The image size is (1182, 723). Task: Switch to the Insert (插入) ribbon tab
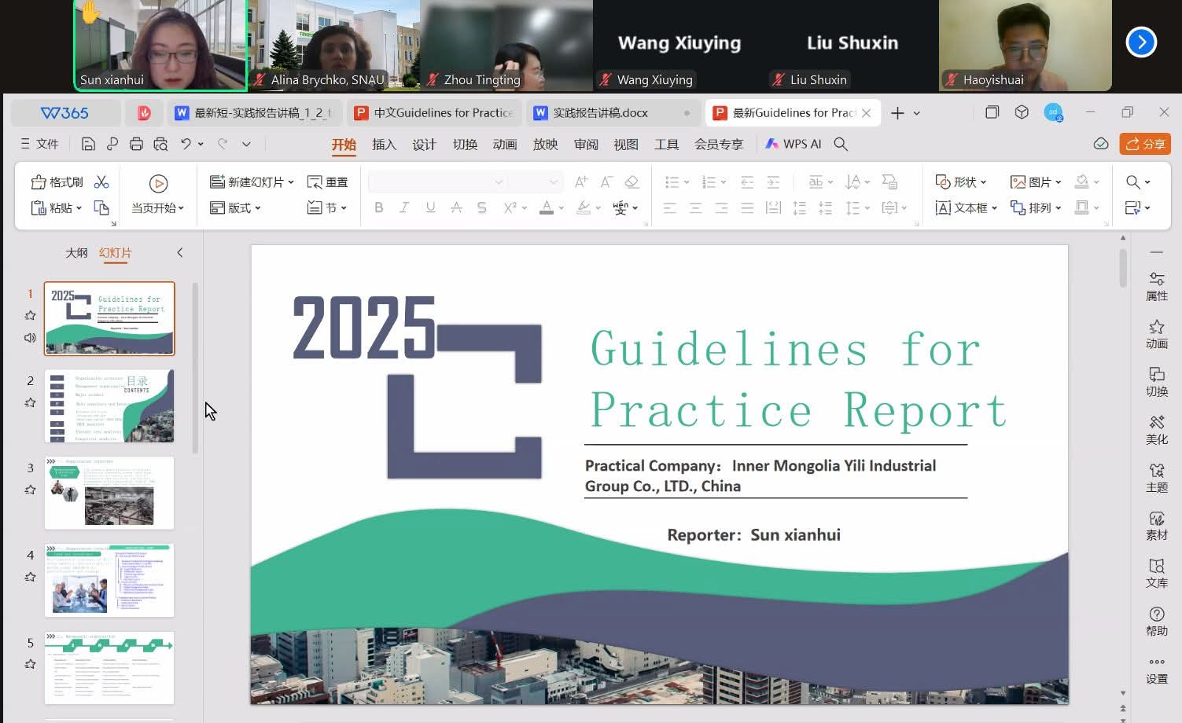click(384, 144)
